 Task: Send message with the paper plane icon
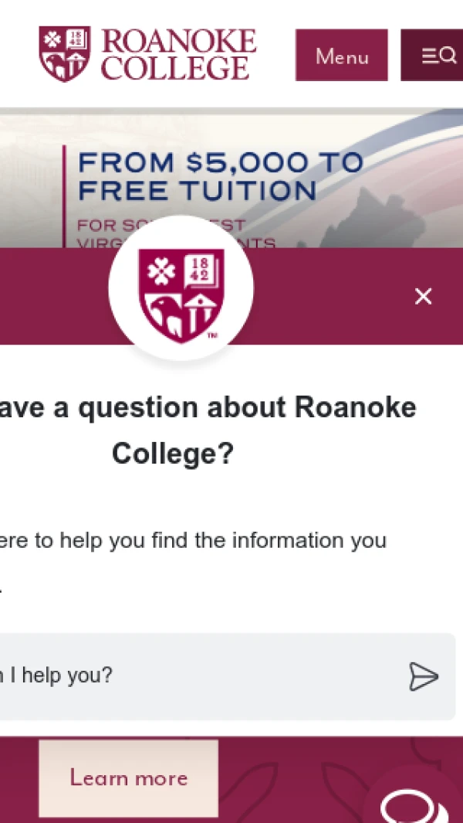tap(424, 677)
